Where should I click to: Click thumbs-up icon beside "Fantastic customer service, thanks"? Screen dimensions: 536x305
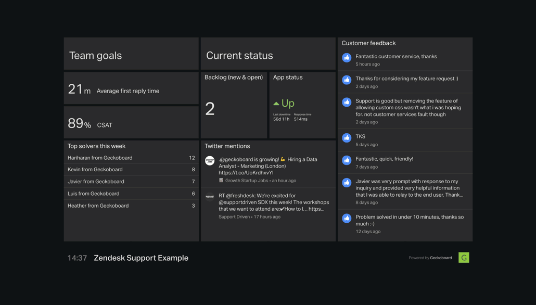pyautogui.click(x=347, y=57)
